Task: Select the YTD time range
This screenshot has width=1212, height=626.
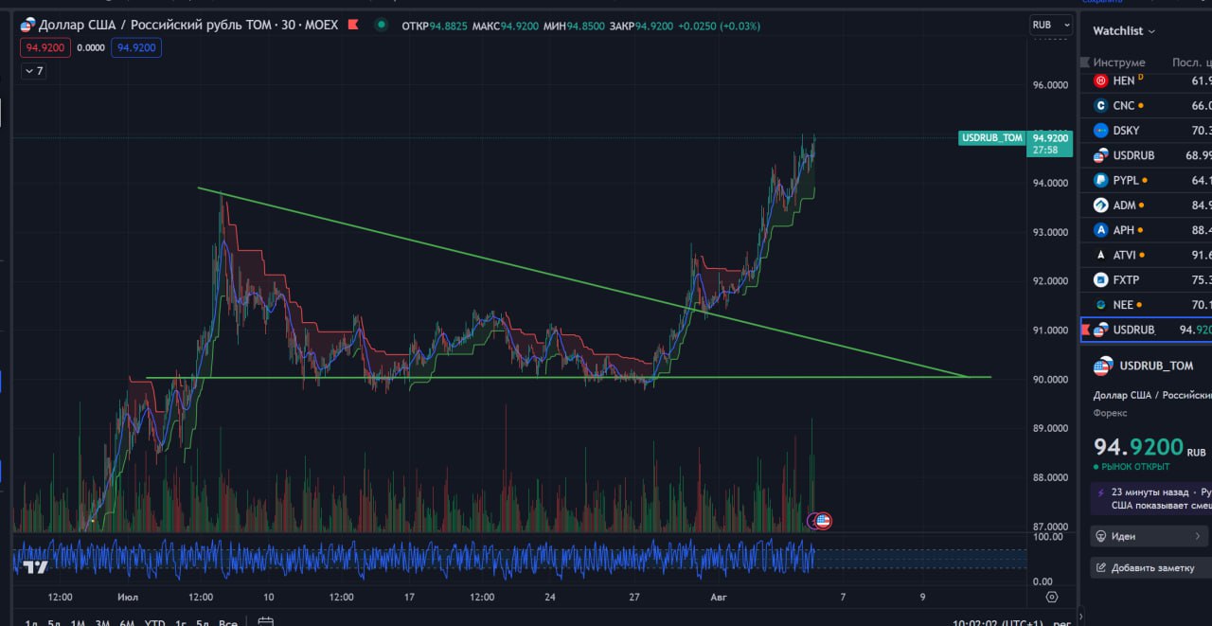Action: [154, 622]
